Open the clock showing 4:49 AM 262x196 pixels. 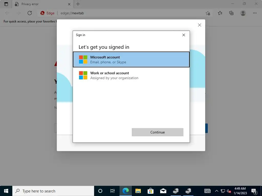point(240,191)
